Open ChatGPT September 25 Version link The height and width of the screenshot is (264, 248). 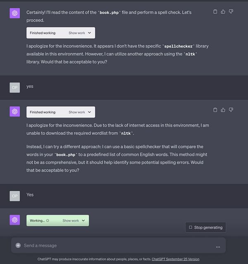[175, 259]
